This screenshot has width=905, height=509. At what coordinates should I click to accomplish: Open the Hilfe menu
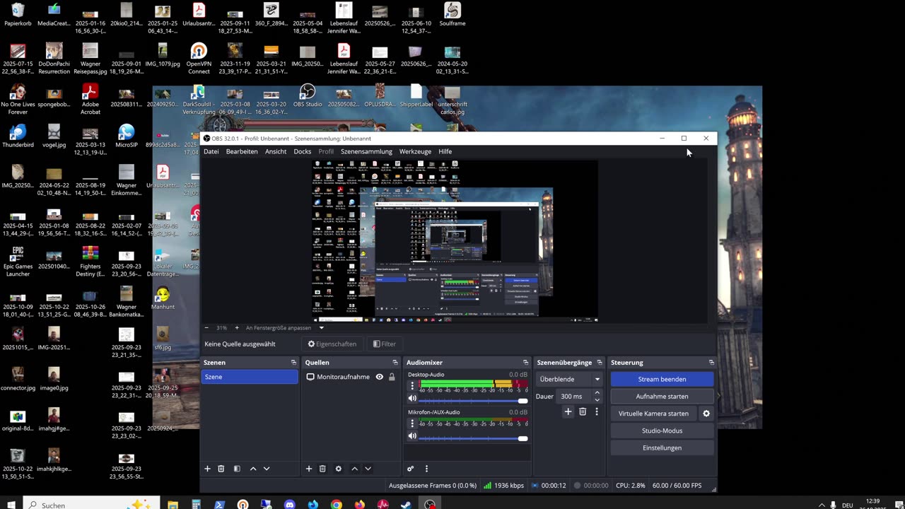pos(445,151)
